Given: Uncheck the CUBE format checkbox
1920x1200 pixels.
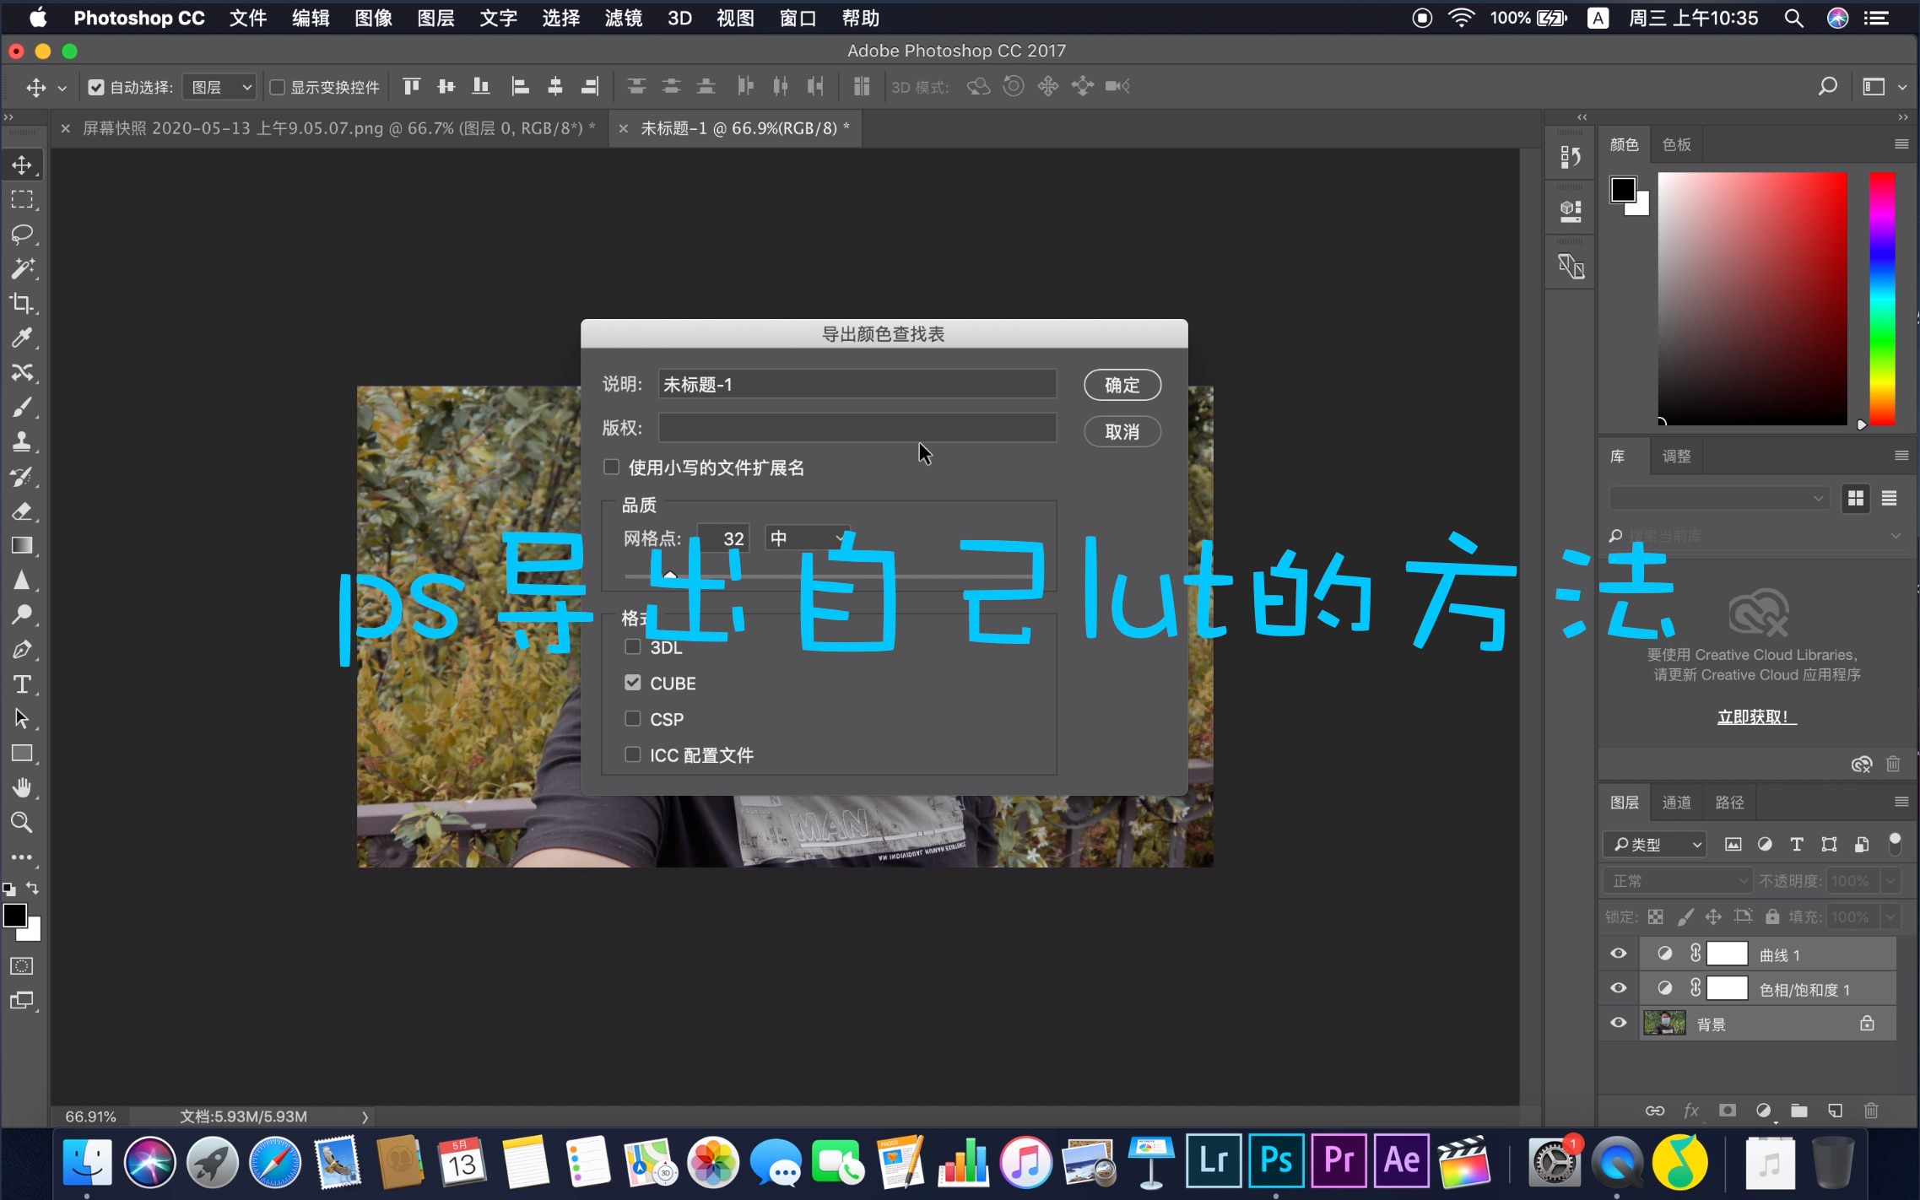Looking at the screenshot, I should (632, 683).
